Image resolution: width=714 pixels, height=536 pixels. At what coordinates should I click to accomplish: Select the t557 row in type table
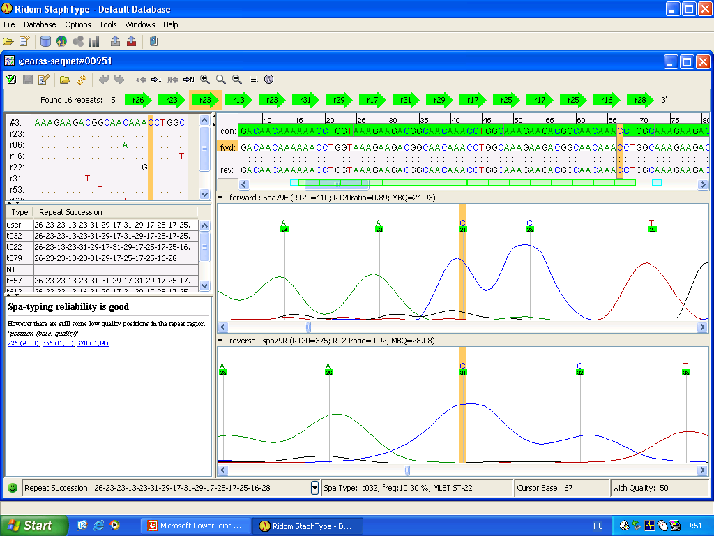102,281
